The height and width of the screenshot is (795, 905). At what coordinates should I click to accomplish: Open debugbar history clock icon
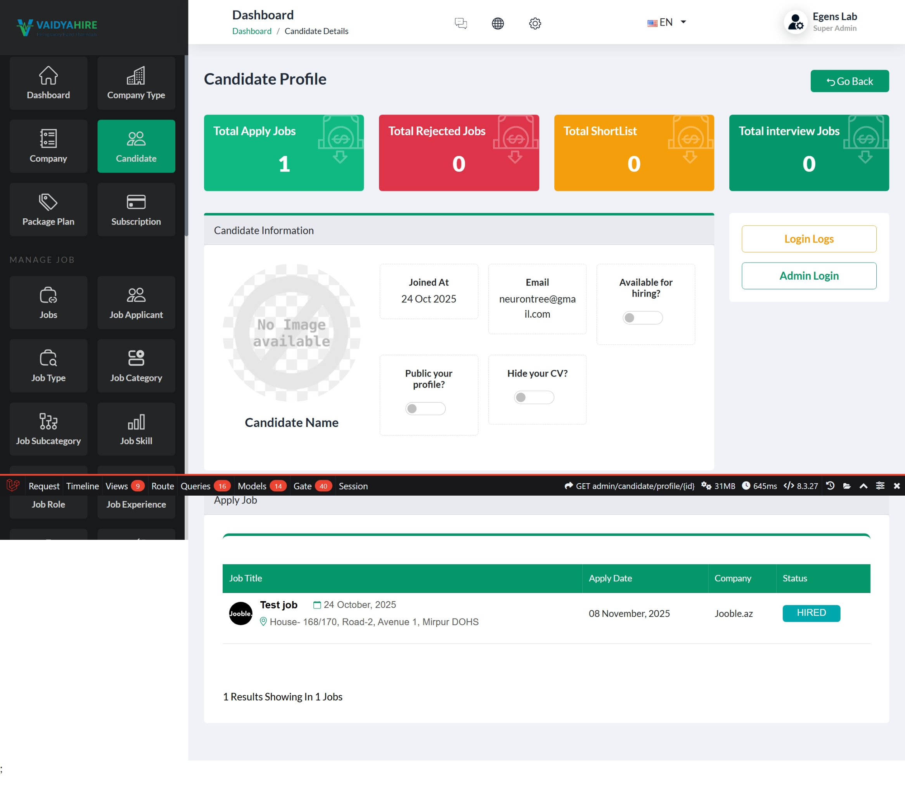[x=830, y=486]
